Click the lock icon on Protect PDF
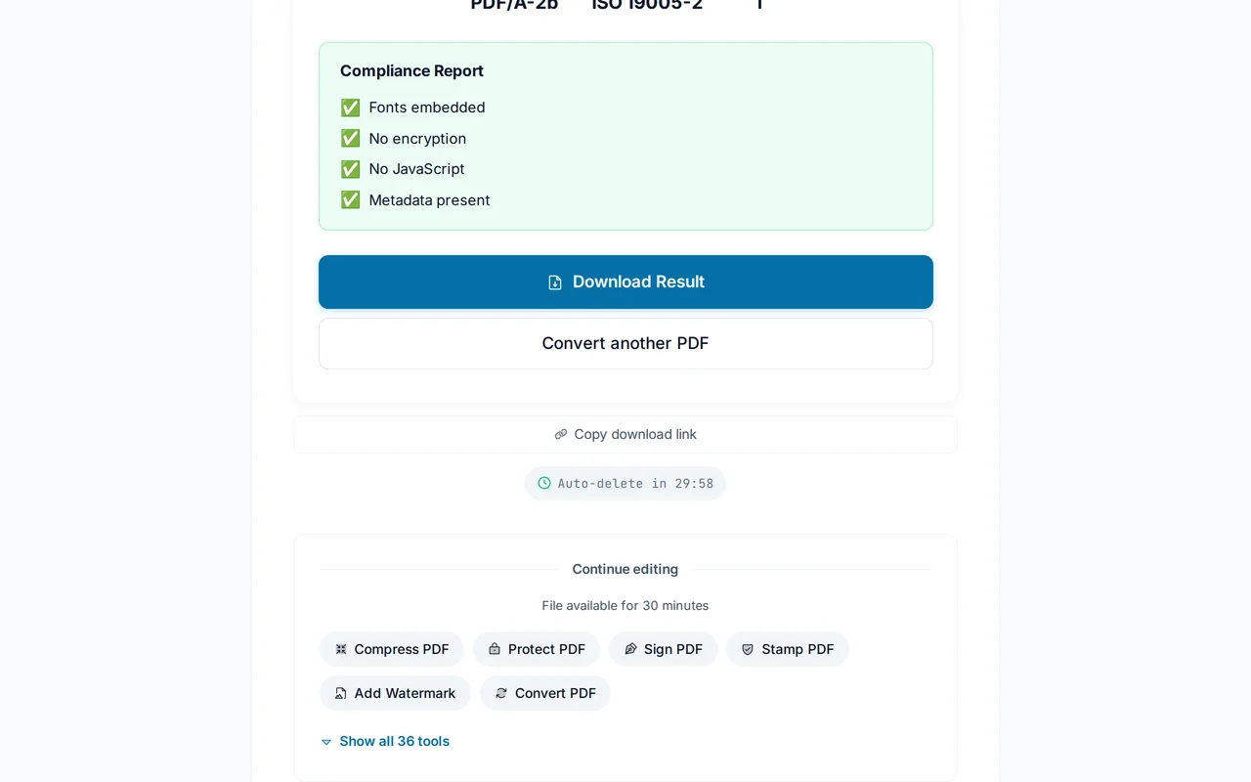Viewport: 1251px width, 782px height. (492, 649)
